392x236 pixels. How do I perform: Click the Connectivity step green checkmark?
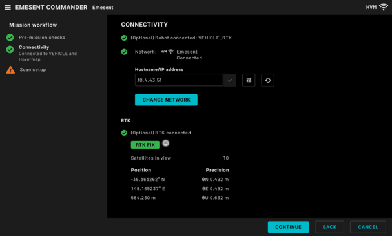pyautogui.click(x=10, y=49)
